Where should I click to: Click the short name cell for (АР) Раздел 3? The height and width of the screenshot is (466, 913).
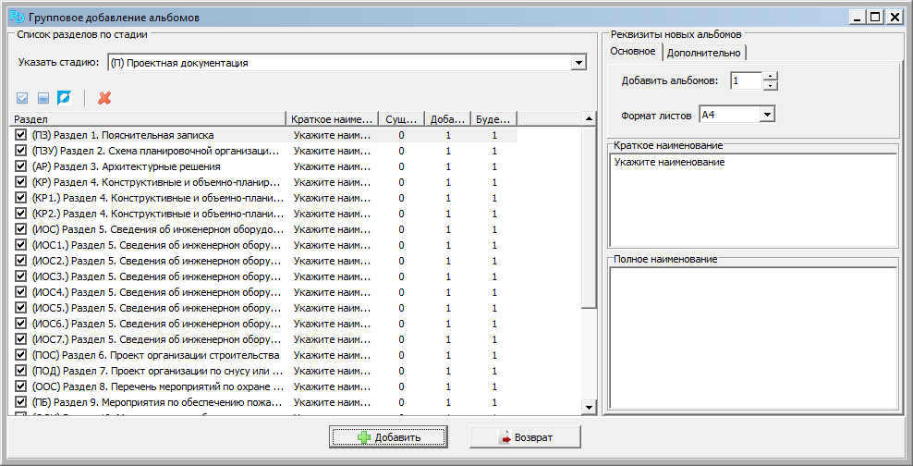[x=333, y=166]
